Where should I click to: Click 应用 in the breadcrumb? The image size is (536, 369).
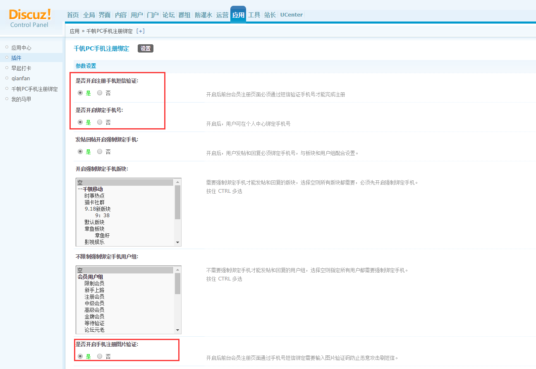coord(74,31)
